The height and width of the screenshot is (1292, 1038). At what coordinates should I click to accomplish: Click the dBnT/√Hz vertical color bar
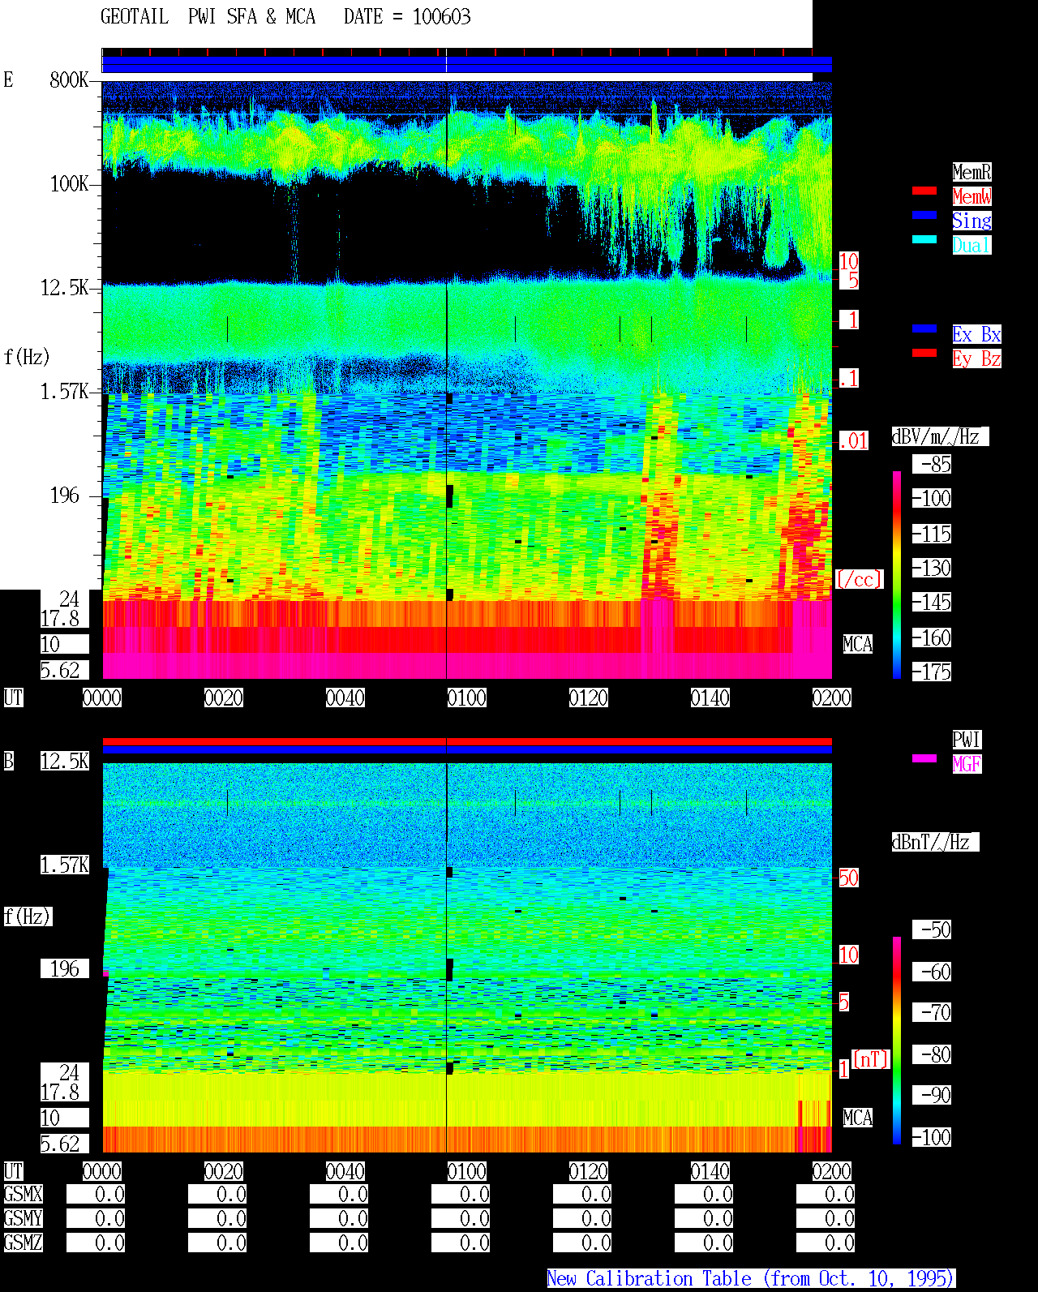[x=897, y=1041]
